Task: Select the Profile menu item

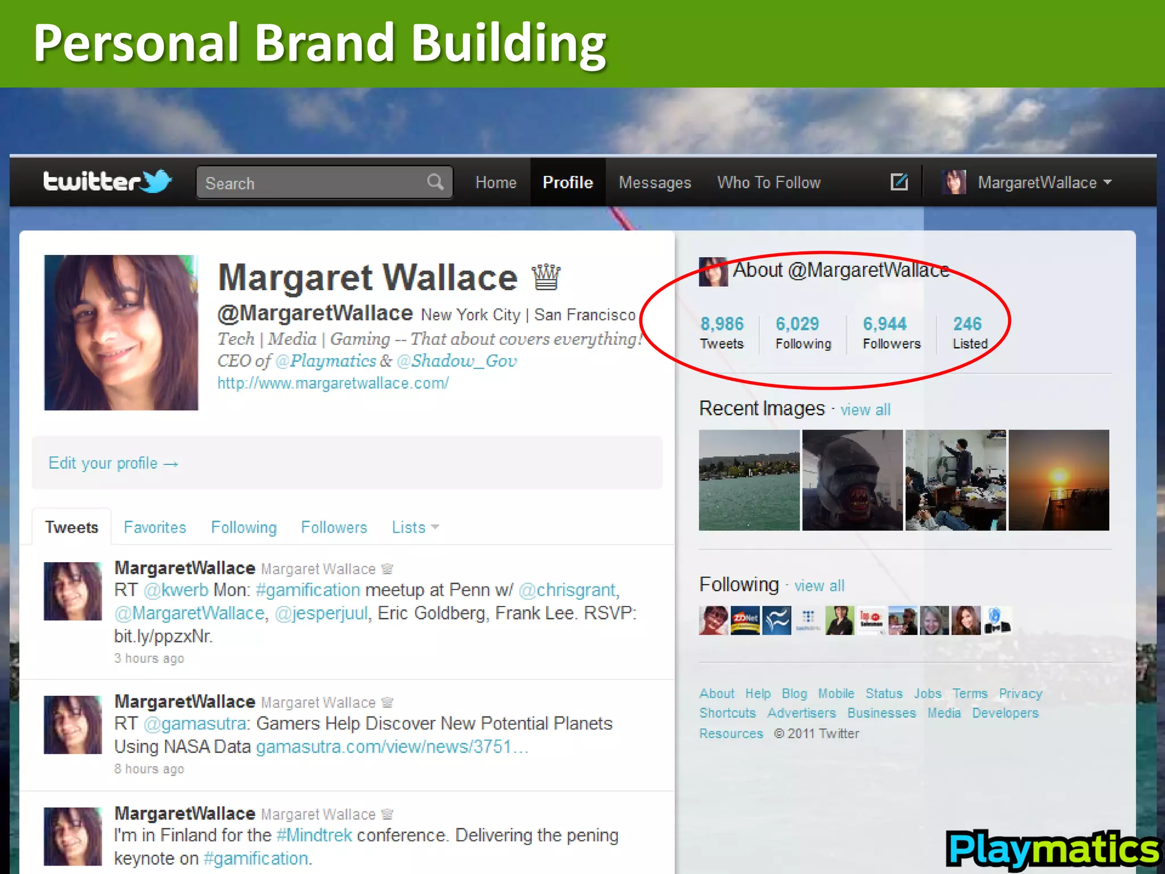Action: 568,183
